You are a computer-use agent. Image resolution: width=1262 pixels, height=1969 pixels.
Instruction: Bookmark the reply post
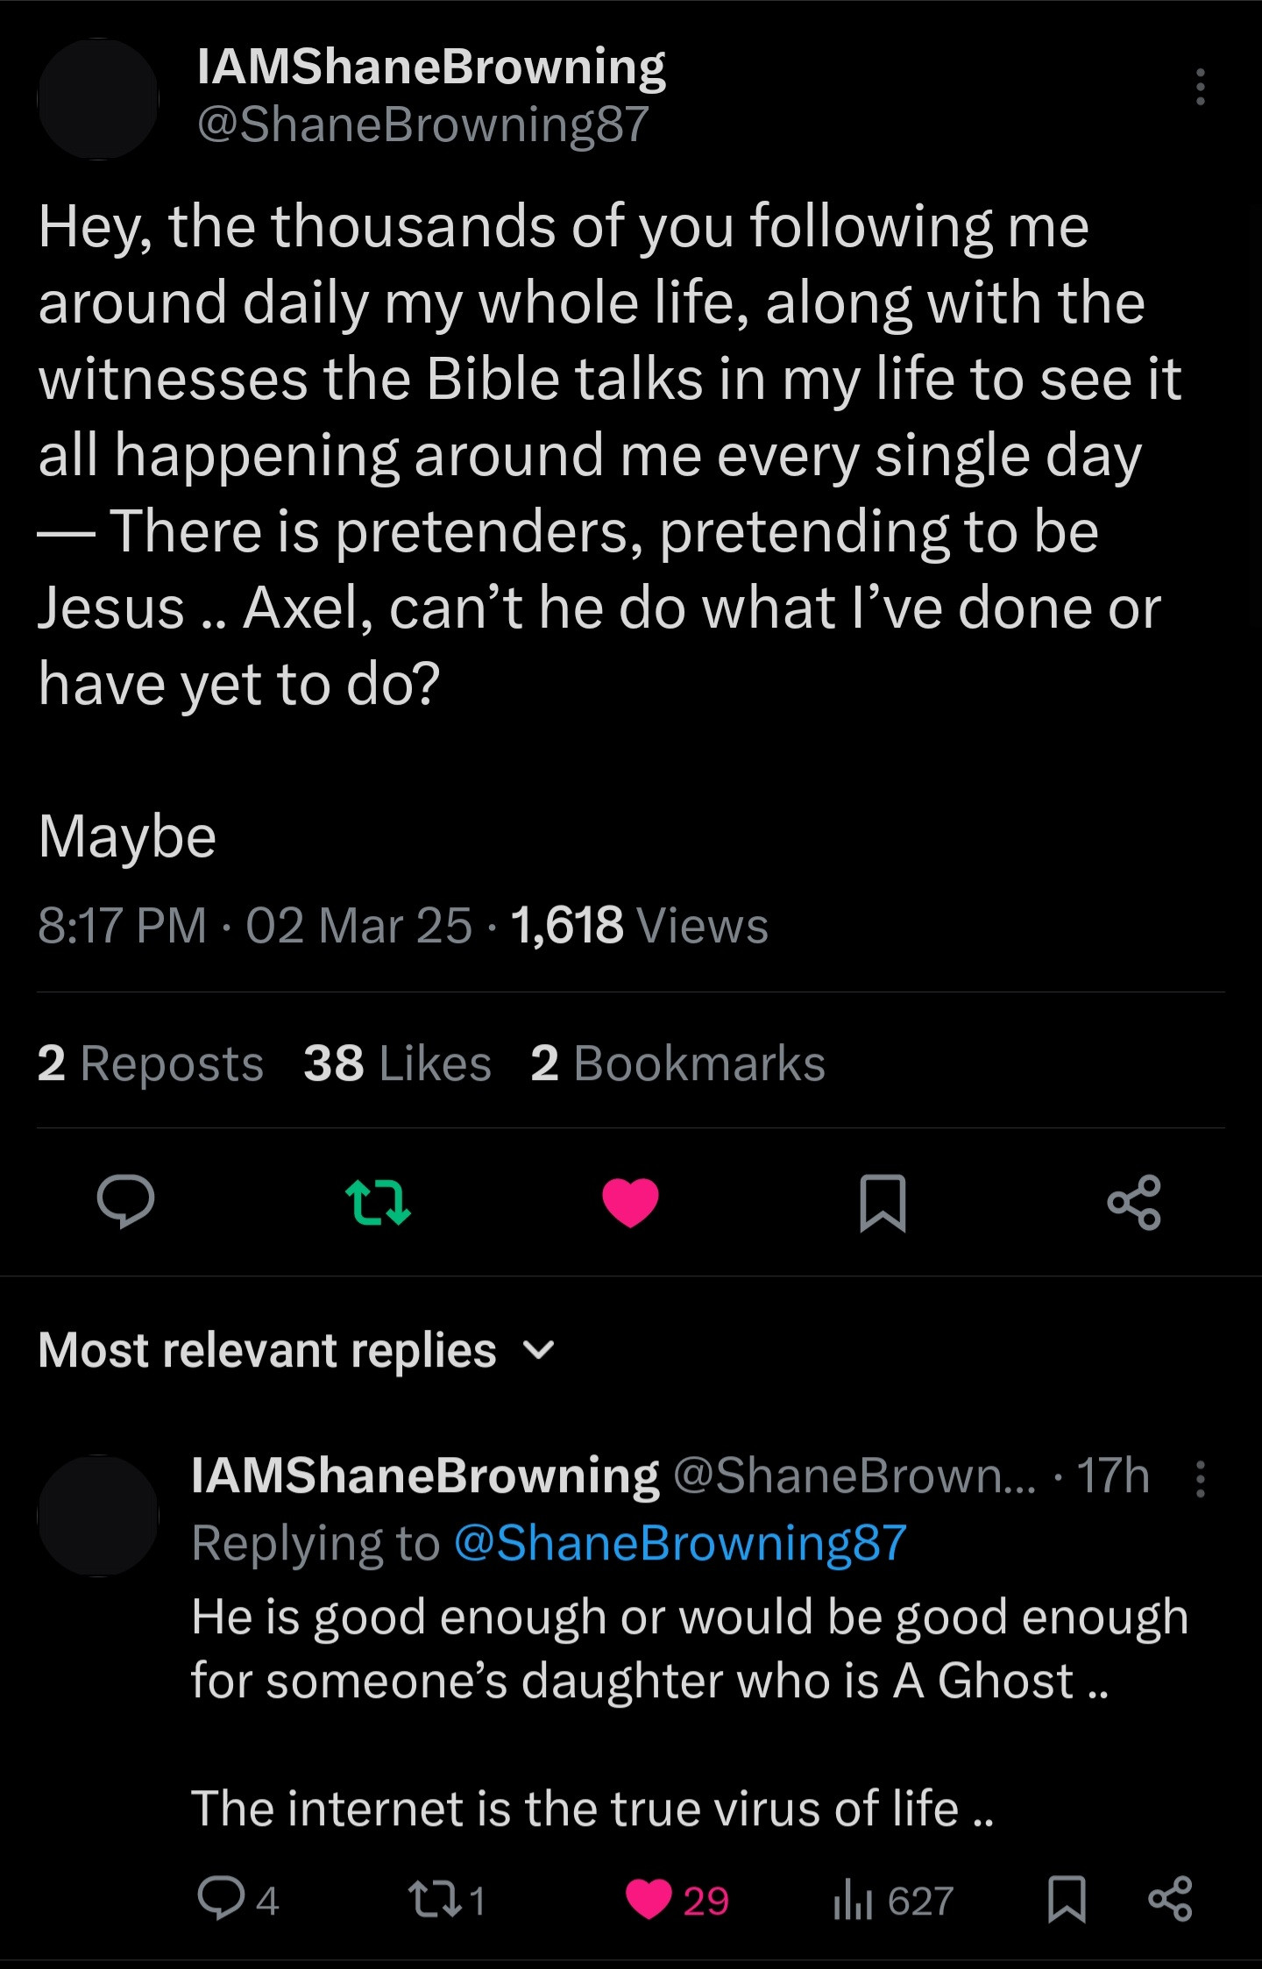(x=1067, y=1899)
